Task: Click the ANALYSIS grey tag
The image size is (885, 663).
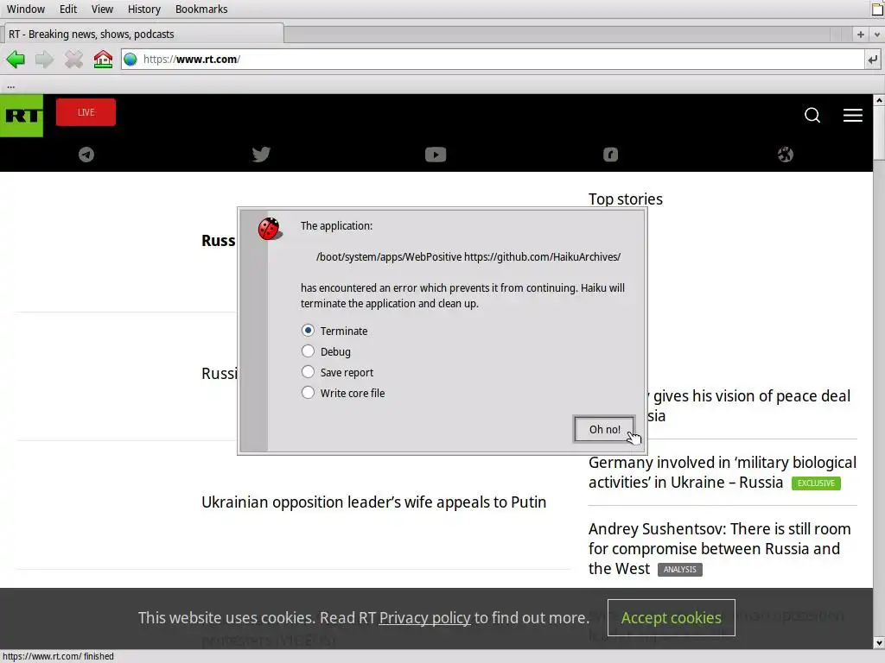Action: pyautogui.click(x=679, y=570)
